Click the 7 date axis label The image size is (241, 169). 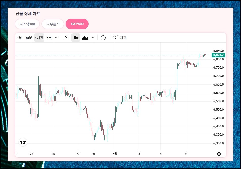pyautogui.click(x=160, y=154)
